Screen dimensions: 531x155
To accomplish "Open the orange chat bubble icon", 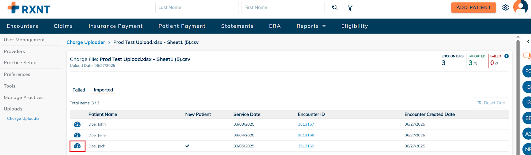I will tap(527, 56).
